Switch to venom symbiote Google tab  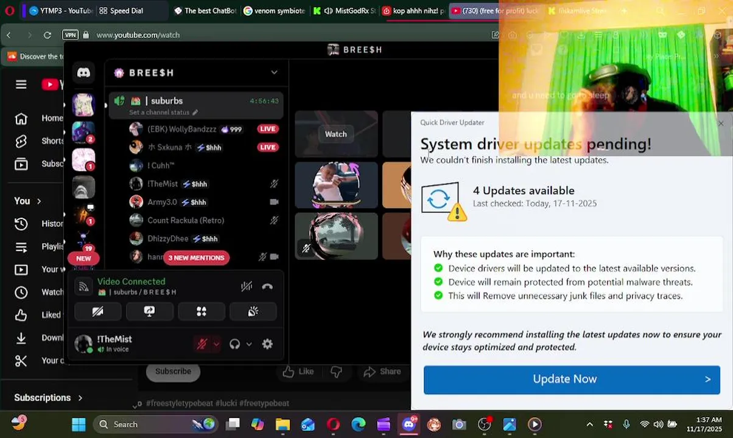pyautogui.click(x=274, y=10)
